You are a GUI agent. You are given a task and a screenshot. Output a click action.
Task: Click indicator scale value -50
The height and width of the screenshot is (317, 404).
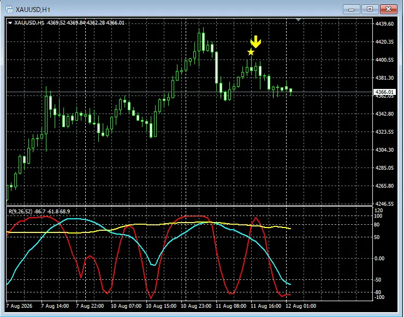click(378, 280)
